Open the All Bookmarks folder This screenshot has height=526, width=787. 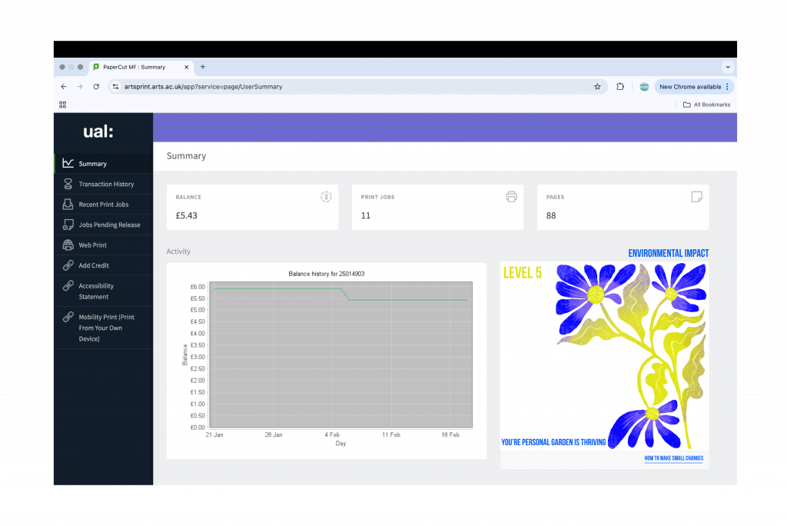706,105
